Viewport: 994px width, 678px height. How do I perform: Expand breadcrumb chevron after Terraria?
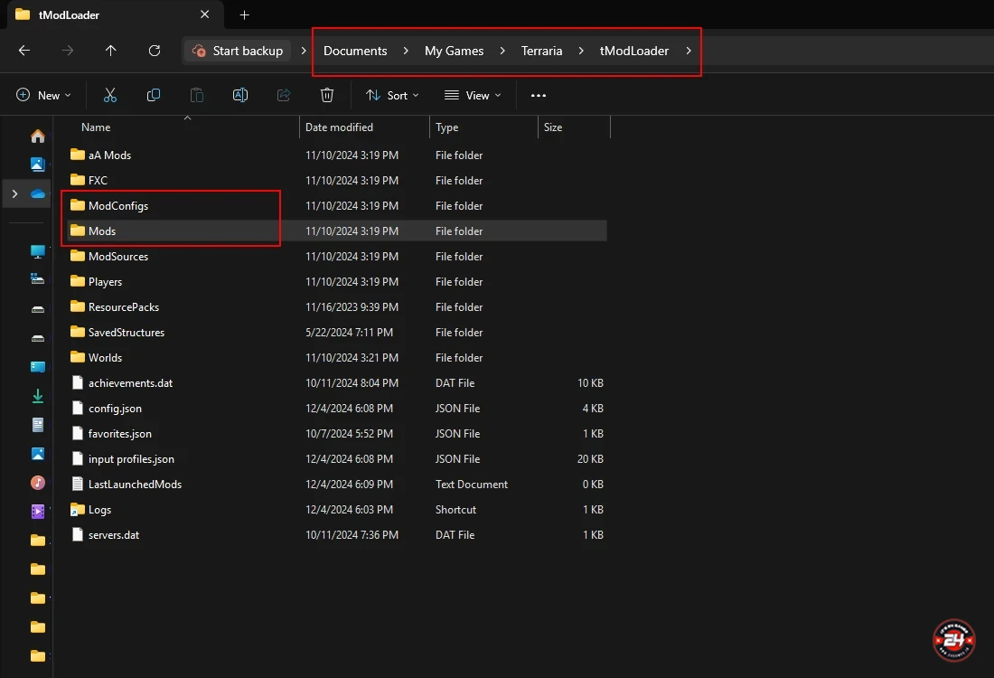581,51
